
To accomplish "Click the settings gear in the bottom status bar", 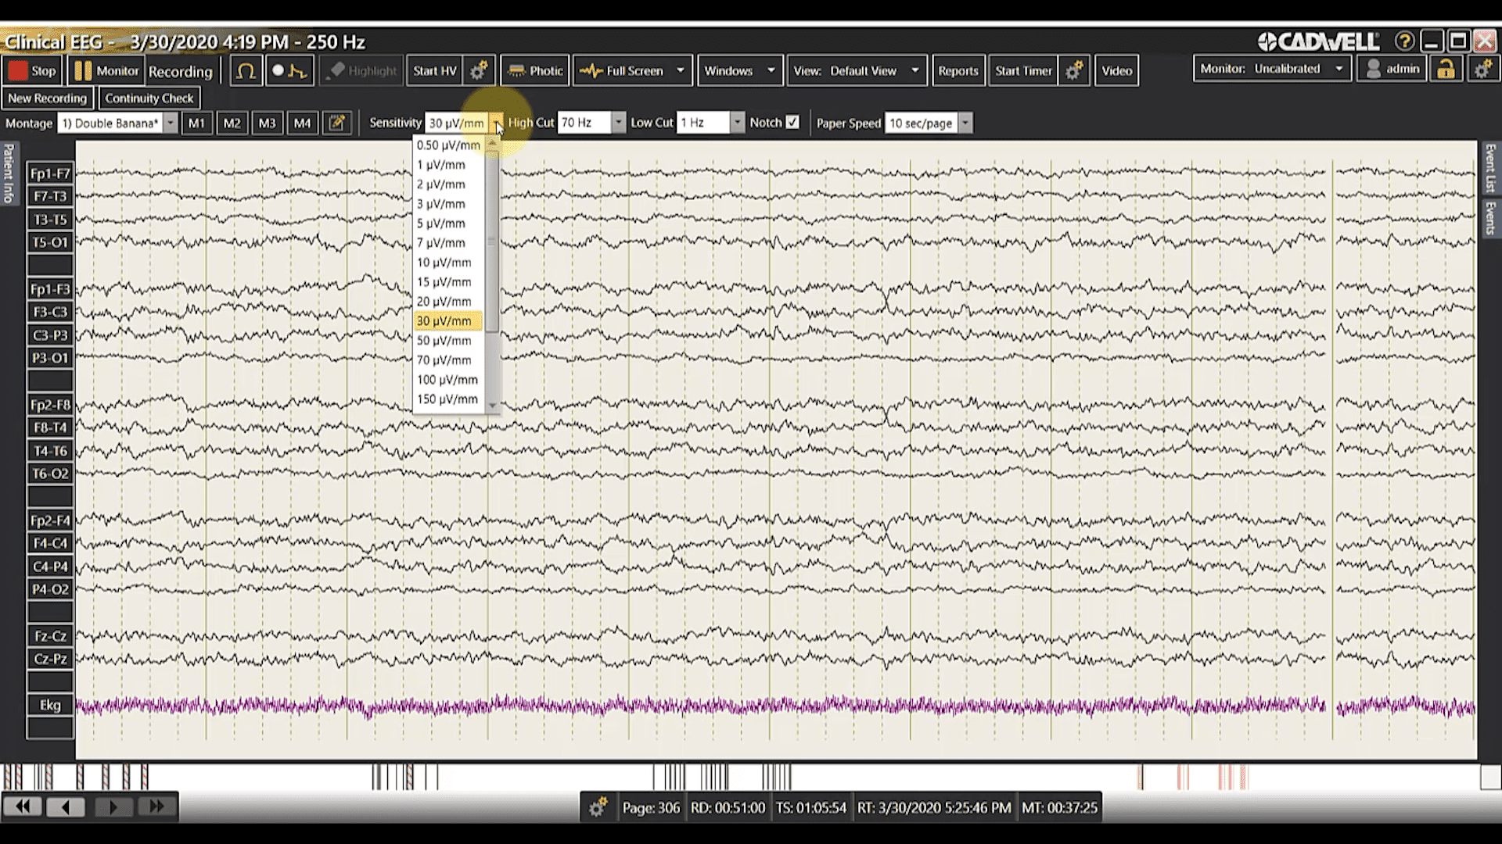I will (x=599, y=807).
